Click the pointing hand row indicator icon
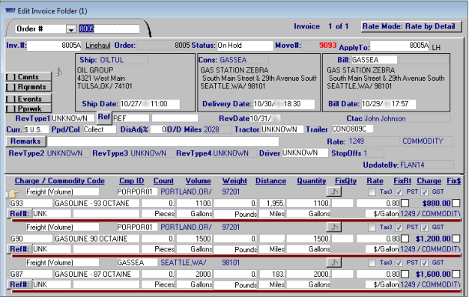The image size is (469, 297). point(13,194)
